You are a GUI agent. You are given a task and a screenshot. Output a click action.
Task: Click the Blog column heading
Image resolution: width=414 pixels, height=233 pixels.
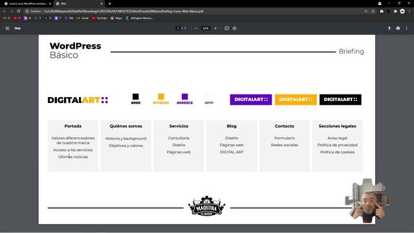[x=232, y=126]
